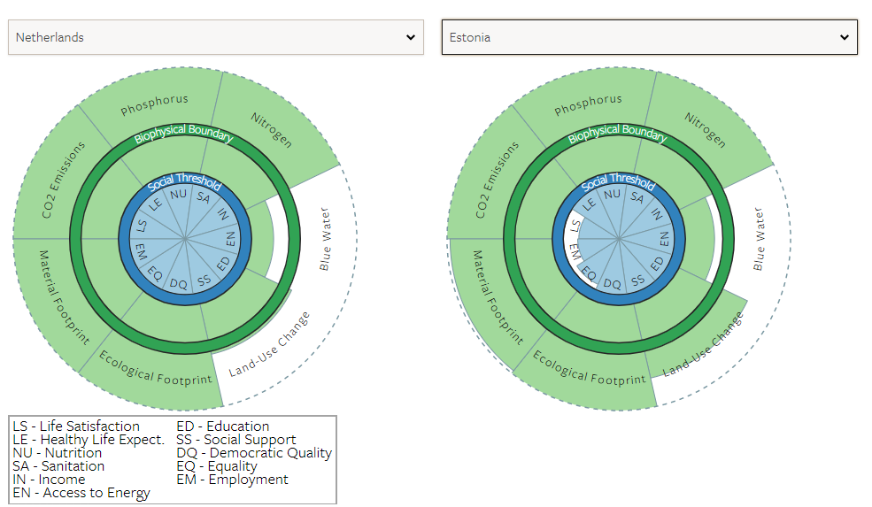Click 'SA - Sanitation' legend entry

point(58,466)
